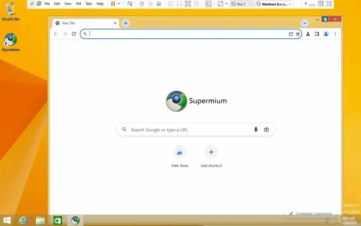Open the File menu
Screen dimensions: 361x226
47,4
